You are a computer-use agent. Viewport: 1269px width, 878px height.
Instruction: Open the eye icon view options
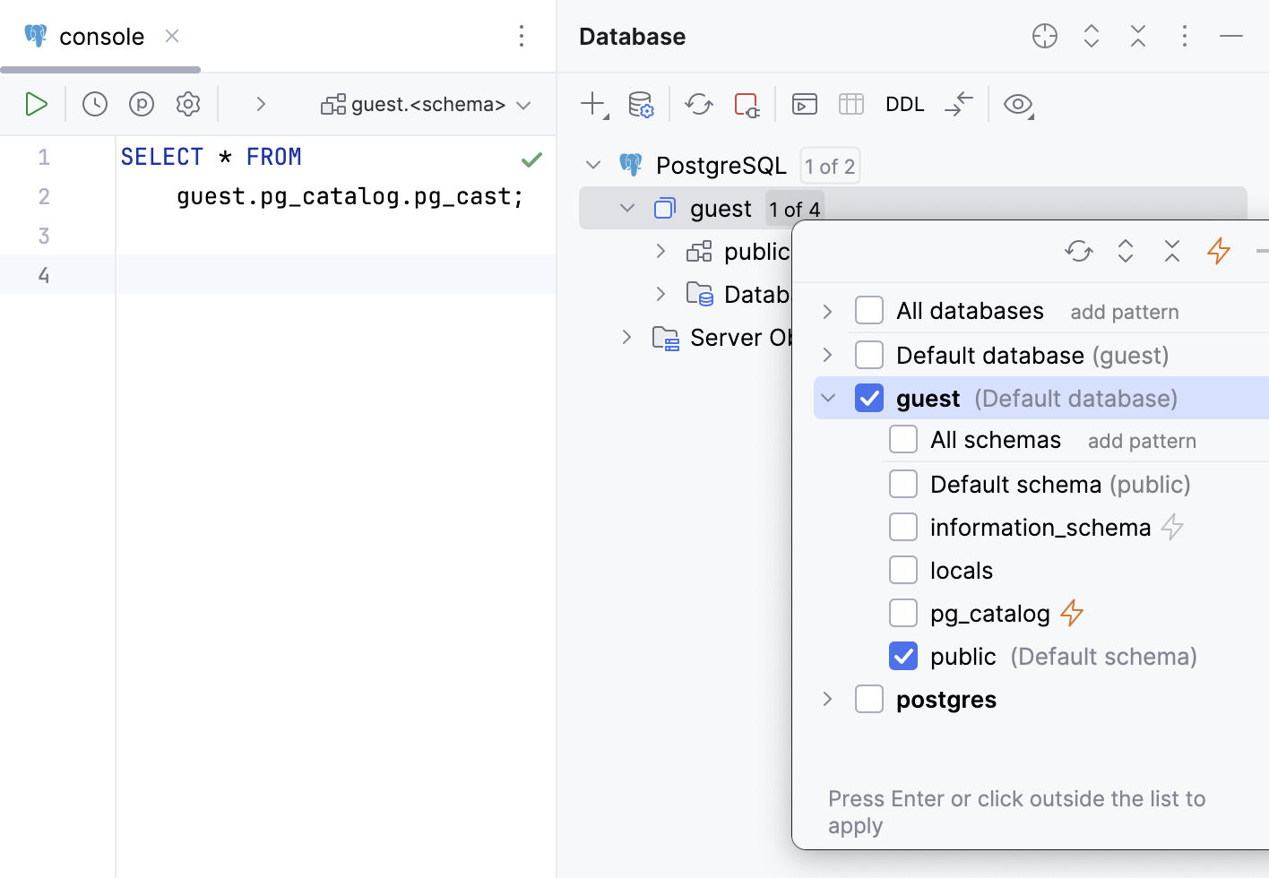click(1018, 104)
